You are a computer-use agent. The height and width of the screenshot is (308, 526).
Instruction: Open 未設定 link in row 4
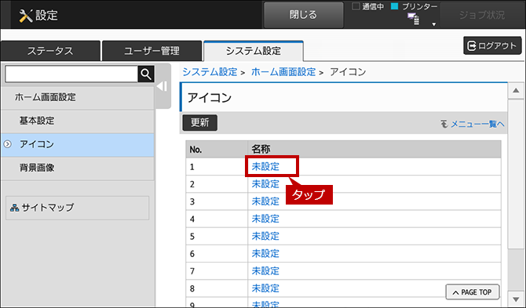(x=265, y=219)
